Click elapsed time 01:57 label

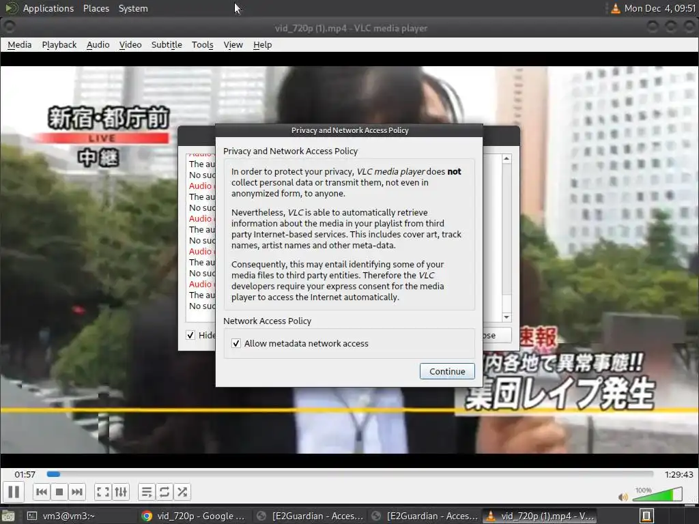click(x=25, y=475)
